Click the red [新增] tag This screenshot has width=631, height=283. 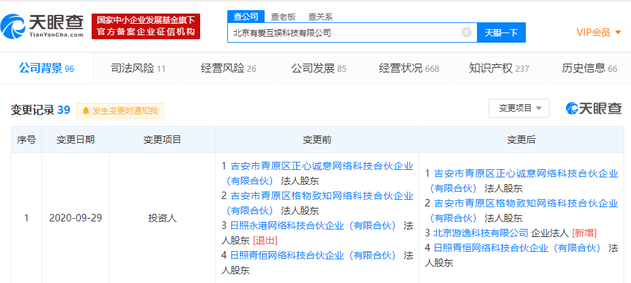point(584,233)
